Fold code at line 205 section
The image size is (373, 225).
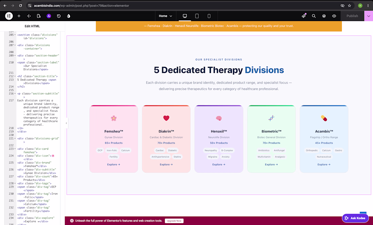(15, 35)
